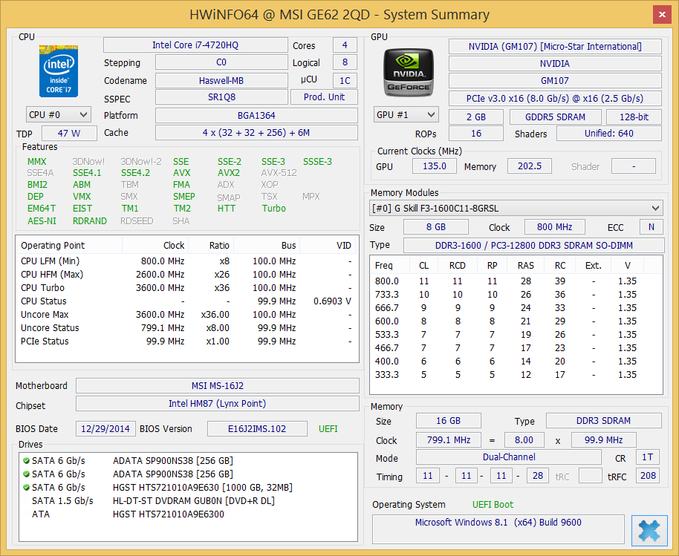Select the Ratio column header
The height and width of the screenshot is (556, 679).
pos(211,245)
